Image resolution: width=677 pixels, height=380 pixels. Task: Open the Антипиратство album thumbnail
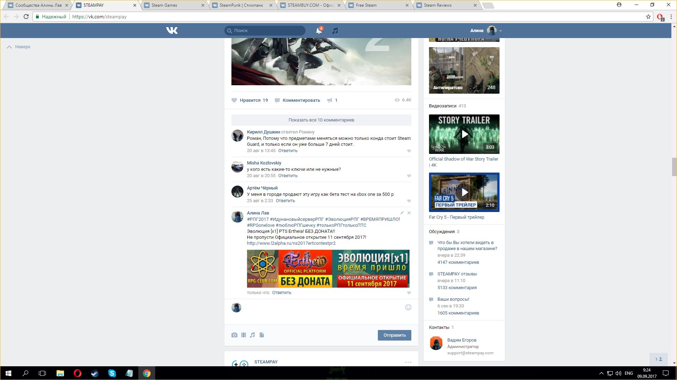tap(464, 70)
